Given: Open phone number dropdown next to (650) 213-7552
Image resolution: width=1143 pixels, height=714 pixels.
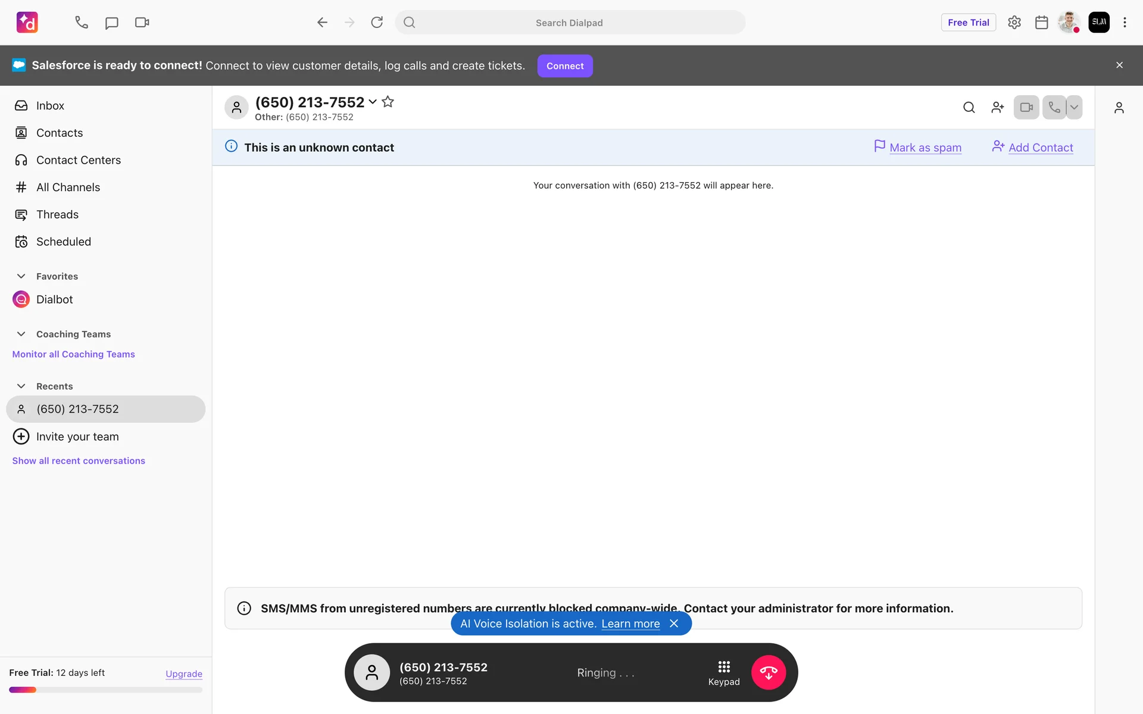Looking at the screenshot, I should pyautogui.click(x=373, y=102).
